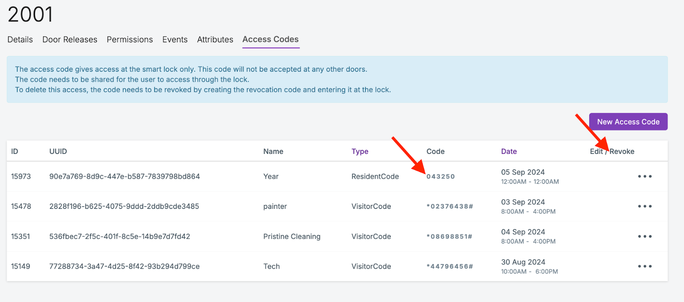
Task: Click the resident code 043250
Action: click(441, 177)
